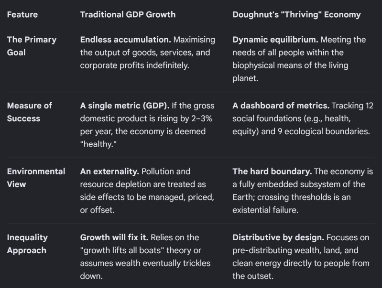This screenshot has width=382, height=288.
Task: Click the Feature column header
Action: [x=22, y=15]
